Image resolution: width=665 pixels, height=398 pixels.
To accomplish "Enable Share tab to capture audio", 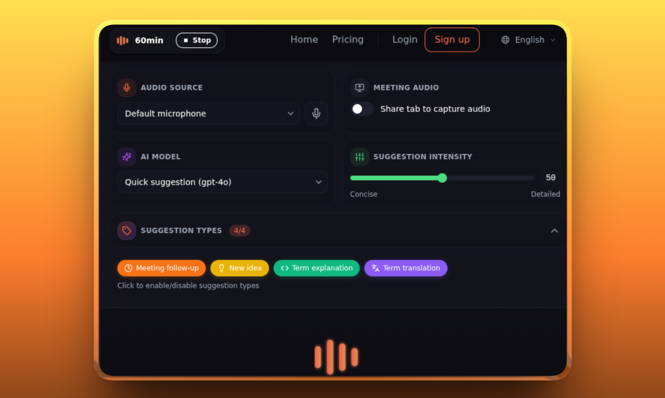I will [361, 109].
